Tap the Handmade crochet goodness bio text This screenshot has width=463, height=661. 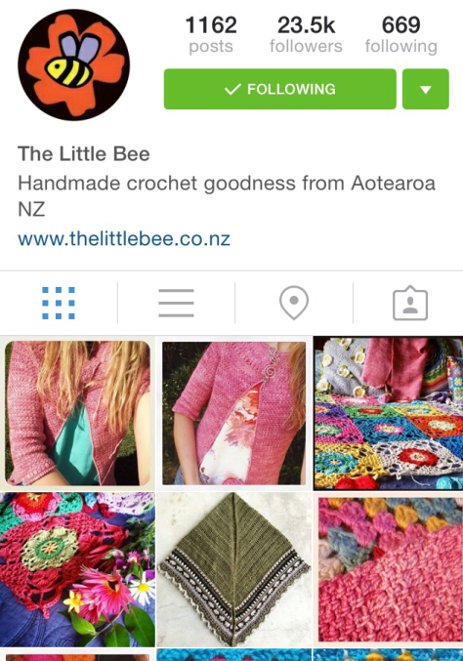[x=227, y=196]
